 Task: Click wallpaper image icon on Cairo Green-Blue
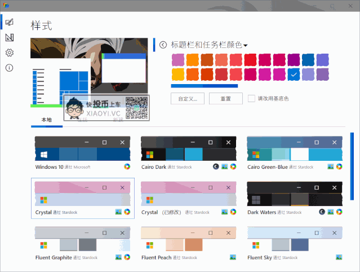pyautogui.click(x=331, y=166)
